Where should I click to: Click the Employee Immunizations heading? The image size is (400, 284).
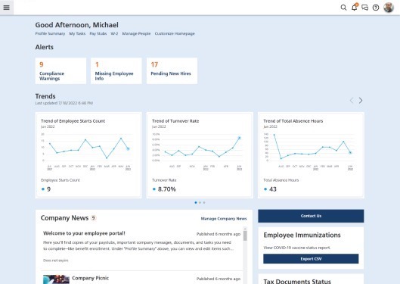click(x=302, y=235)
